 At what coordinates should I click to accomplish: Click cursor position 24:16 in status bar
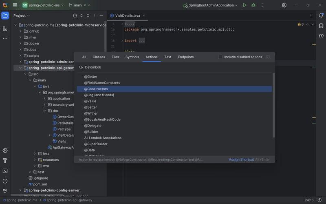pyautogui.click(x=309, y=200)
